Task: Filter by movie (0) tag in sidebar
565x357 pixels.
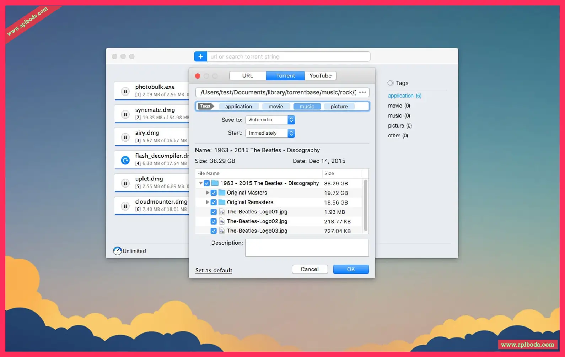Action: 399,106
